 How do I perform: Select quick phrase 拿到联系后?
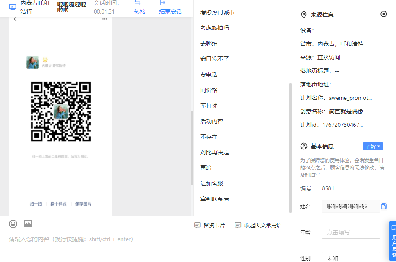click(215, 199)
